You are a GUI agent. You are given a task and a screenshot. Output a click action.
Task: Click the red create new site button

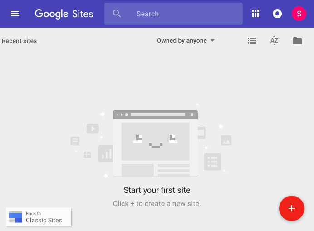click(x=291, y=208)
